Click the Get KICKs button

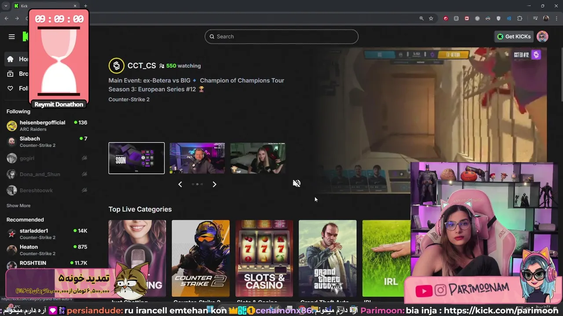coord(514,36)
